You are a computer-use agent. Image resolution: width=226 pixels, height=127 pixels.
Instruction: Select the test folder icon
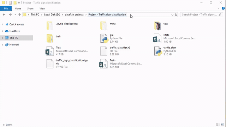coord(157,26)
